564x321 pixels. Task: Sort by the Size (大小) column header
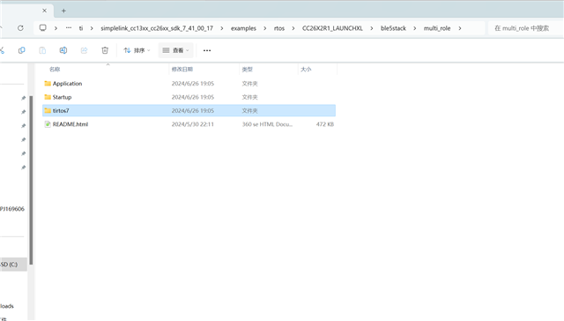(306, 69)
